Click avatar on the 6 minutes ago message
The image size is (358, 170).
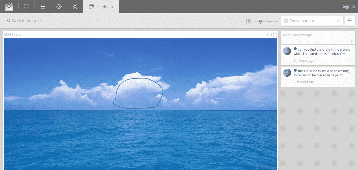coord(287,51)
